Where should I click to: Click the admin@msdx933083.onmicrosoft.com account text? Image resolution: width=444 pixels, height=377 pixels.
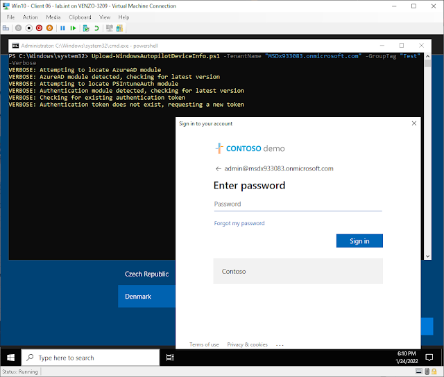click(x=279, y=168)
